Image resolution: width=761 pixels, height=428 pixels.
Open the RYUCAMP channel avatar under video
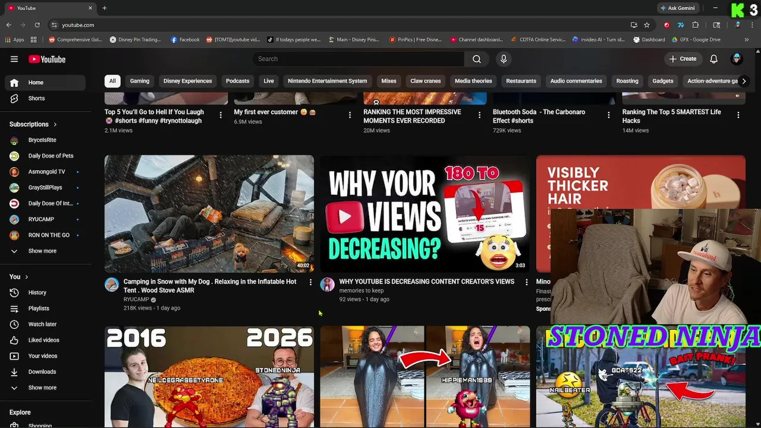pyautogui.click(x=112, y=284)
